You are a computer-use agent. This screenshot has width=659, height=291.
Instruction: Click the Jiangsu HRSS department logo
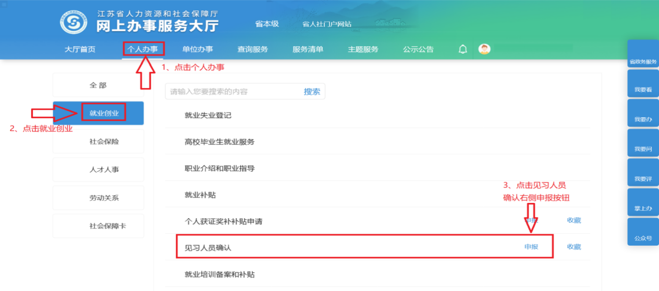[x=74, y=21]
